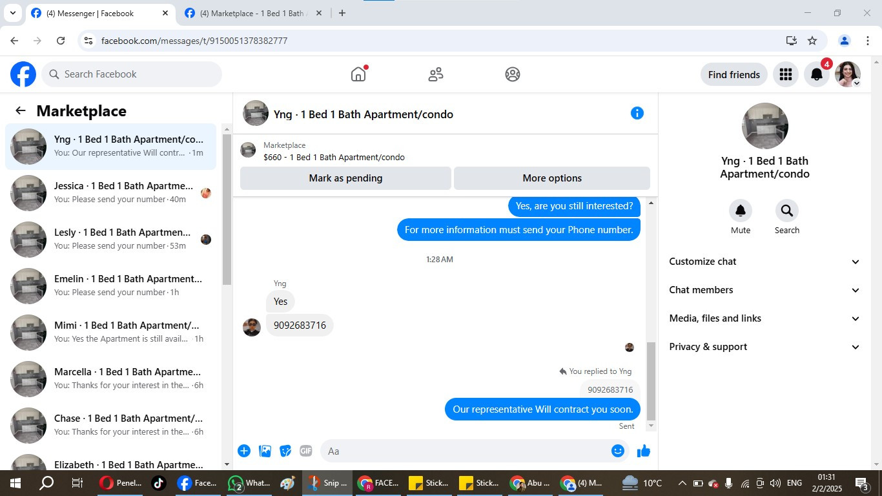This screenshot has width=882, height=496.
Task: Open the Windows taskbar search icon
Action: click(46, 483)
